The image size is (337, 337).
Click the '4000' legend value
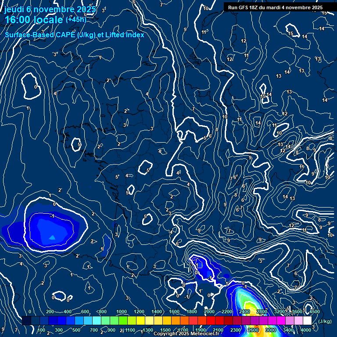306,330
